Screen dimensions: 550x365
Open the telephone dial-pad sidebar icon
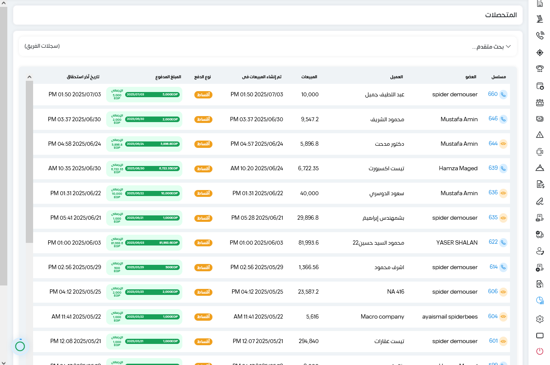[540, 69]
